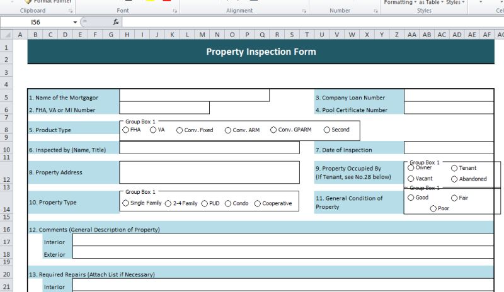Select the VA product type radio
The height and width of the screenshot is (292, 504).
click(x=153, y=130)
